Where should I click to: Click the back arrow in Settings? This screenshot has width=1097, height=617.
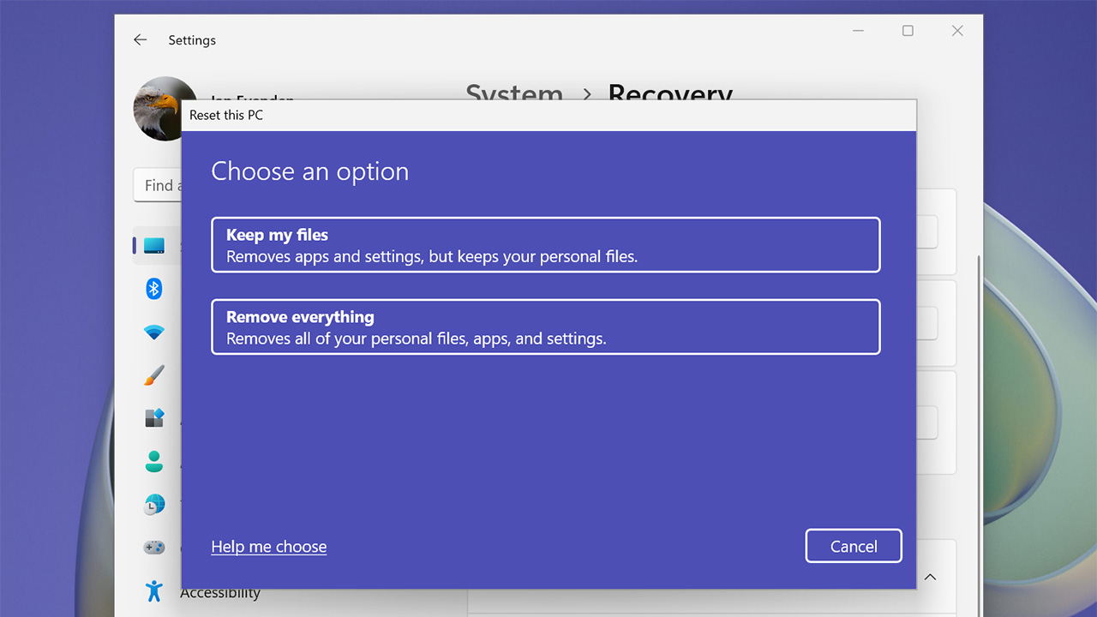[140, 39]
